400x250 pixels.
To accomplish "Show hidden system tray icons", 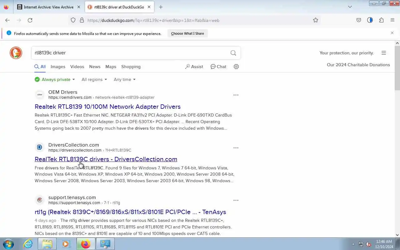I will [x=353, y=244].
